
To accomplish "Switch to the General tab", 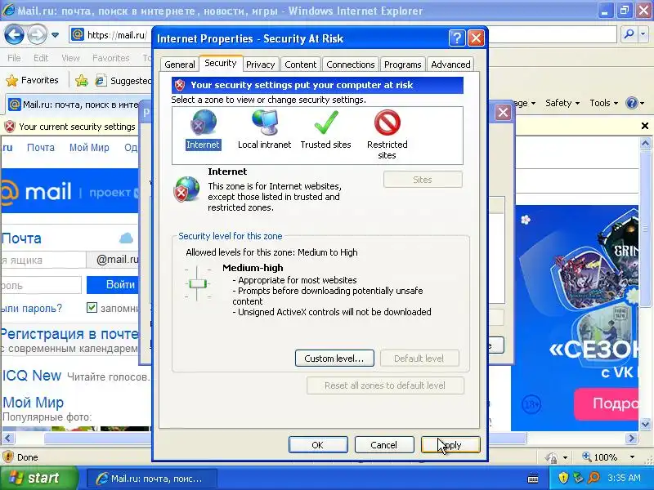I will click(x=179, y=65).
